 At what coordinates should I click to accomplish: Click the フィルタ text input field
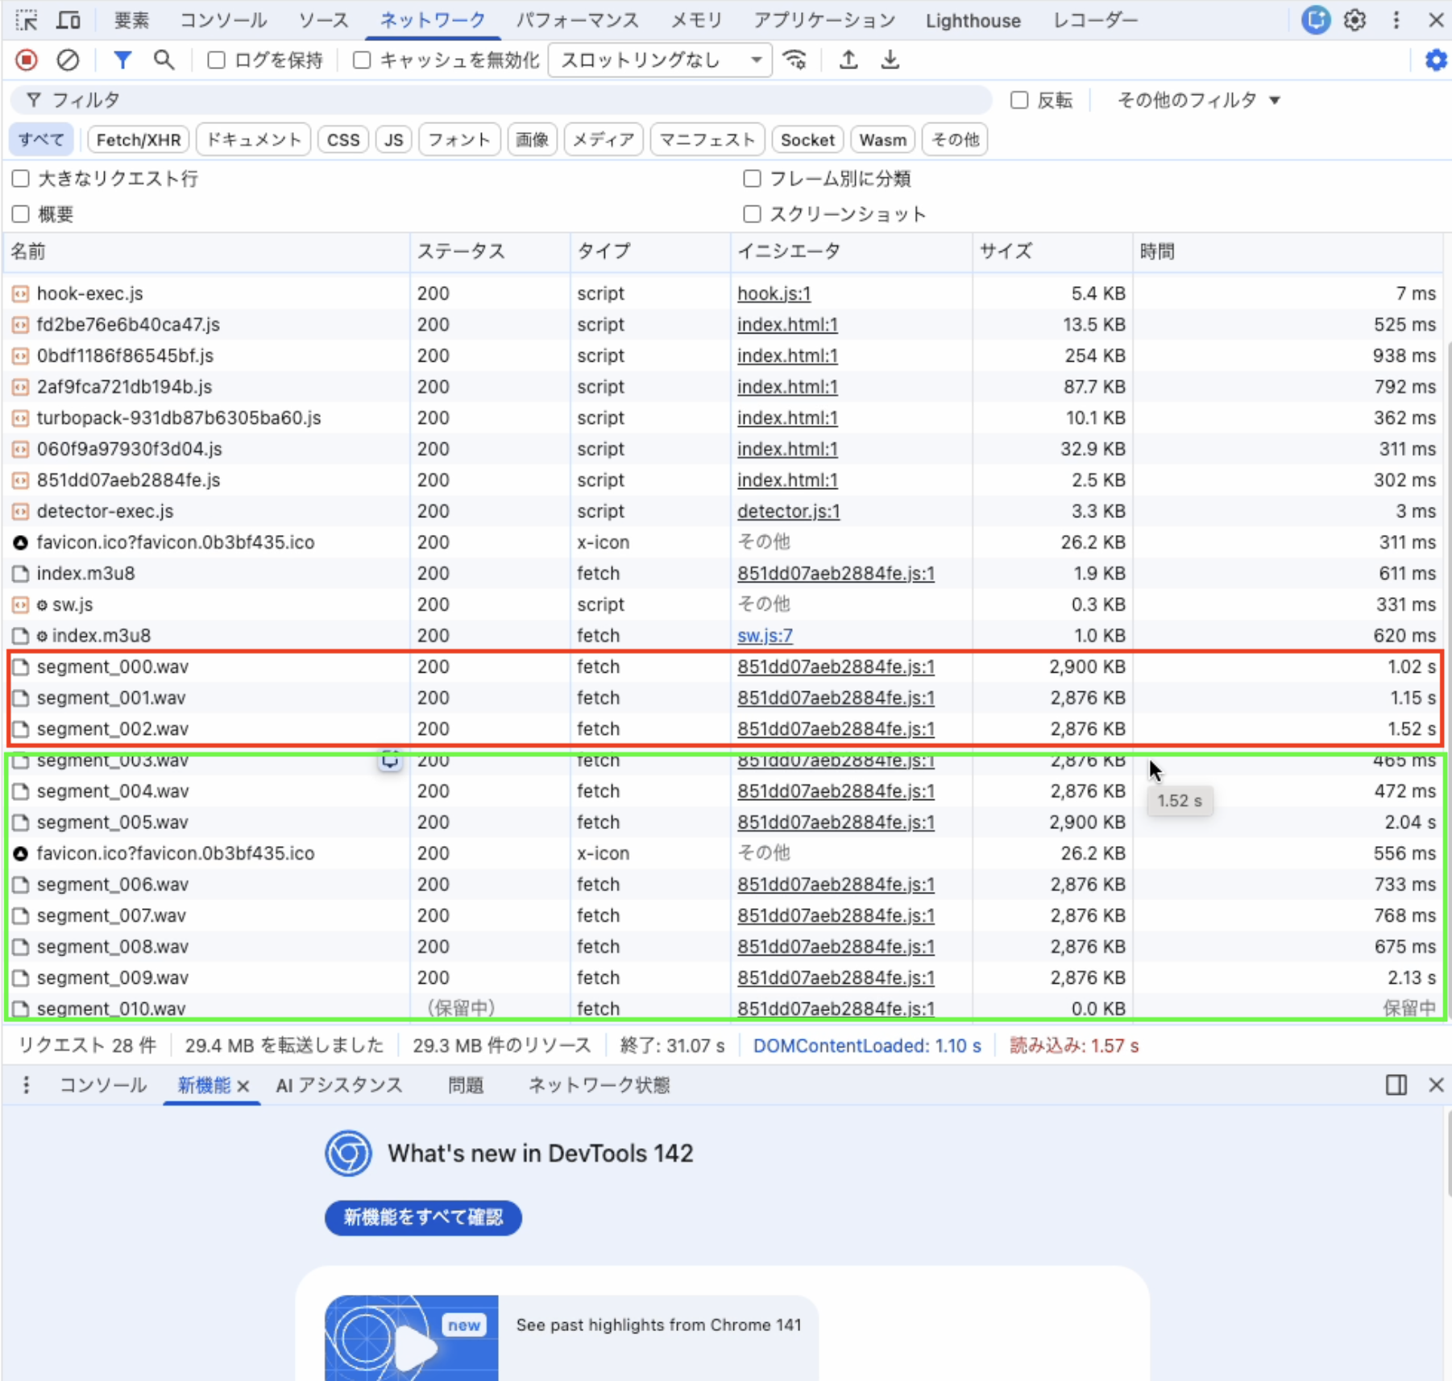click(501, 100)
